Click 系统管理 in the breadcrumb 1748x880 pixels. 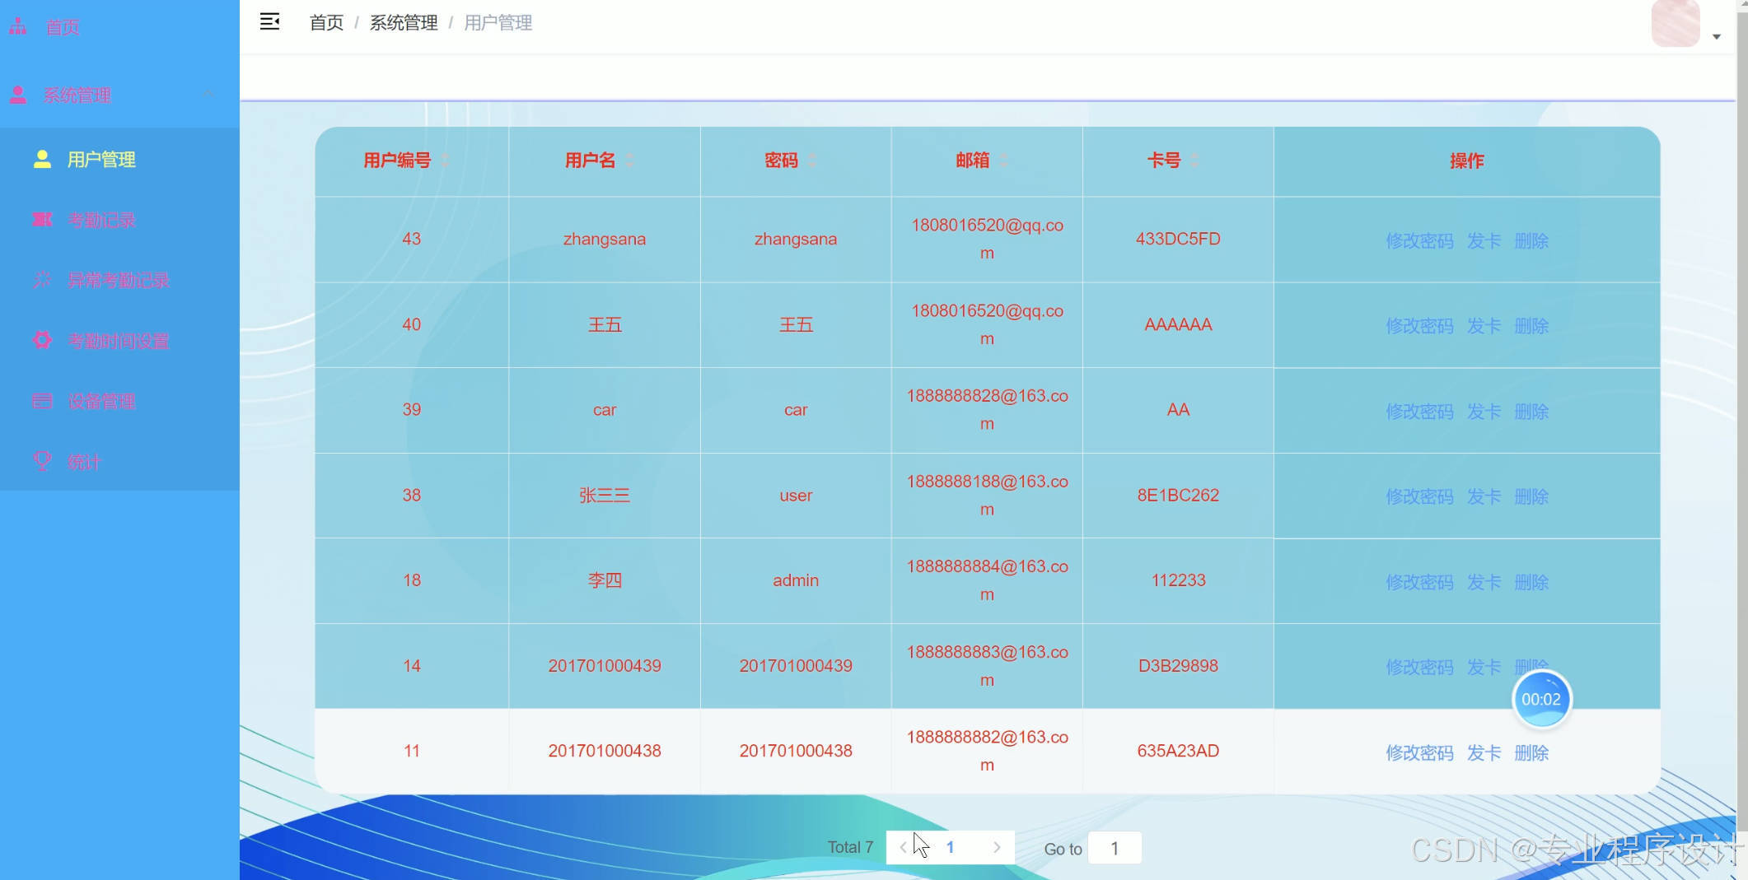click(x=404, y=23)
